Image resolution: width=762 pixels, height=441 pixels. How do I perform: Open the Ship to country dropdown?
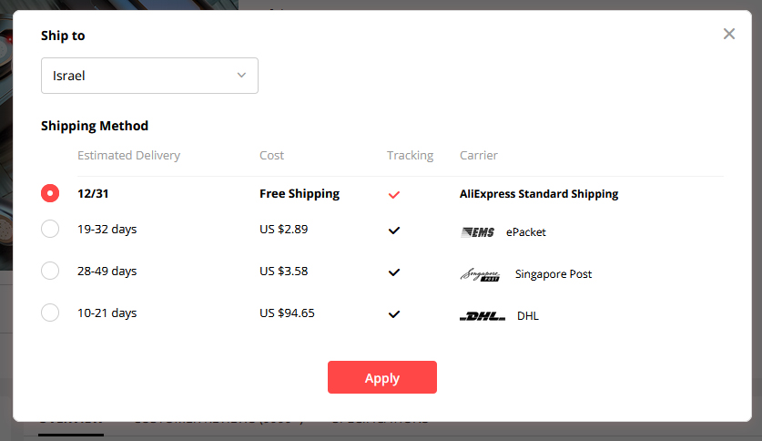149,76
